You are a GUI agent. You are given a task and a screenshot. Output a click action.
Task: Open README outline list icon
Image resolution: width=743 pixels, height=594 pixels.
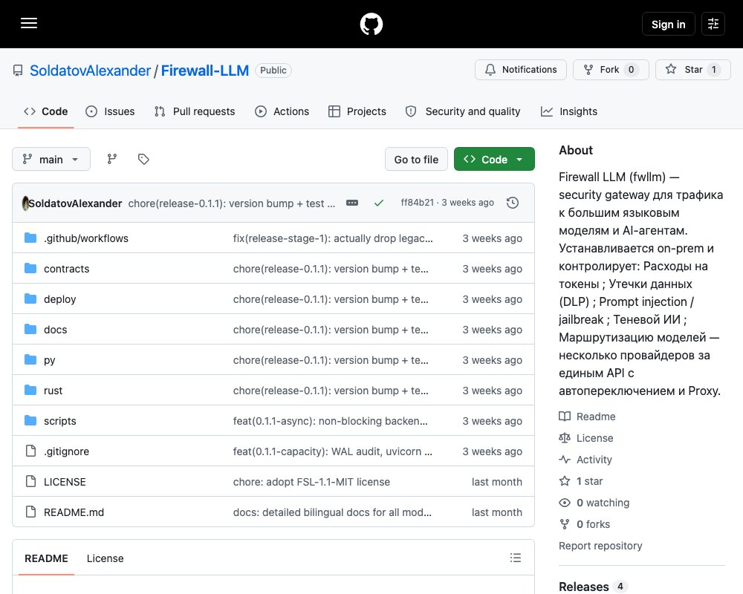[516, 558]
